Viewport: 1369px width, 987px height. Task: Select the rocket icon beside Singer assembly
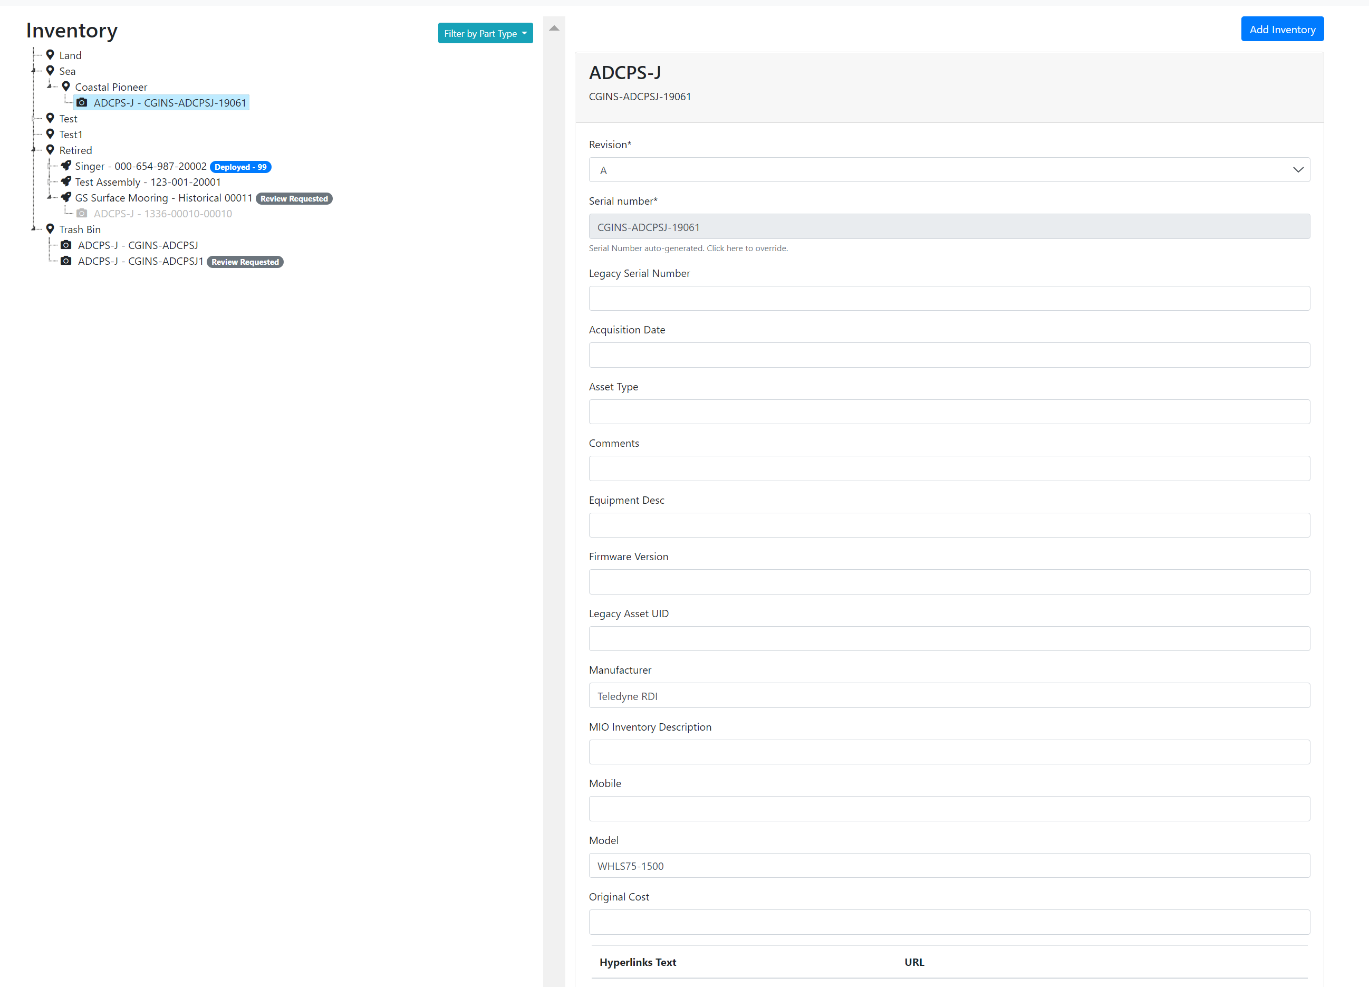click(x=66, y=166)
